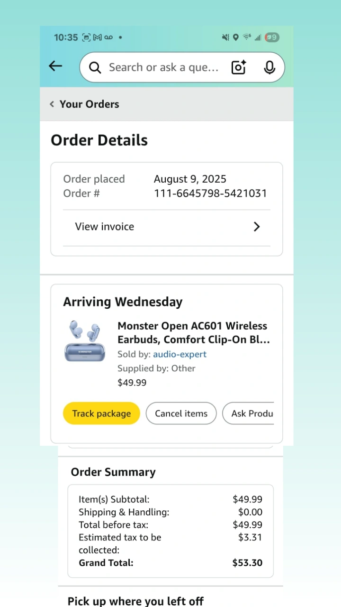Tap the location status icon
The height and width of the screenshot is (607, 341).
point(236,37)
